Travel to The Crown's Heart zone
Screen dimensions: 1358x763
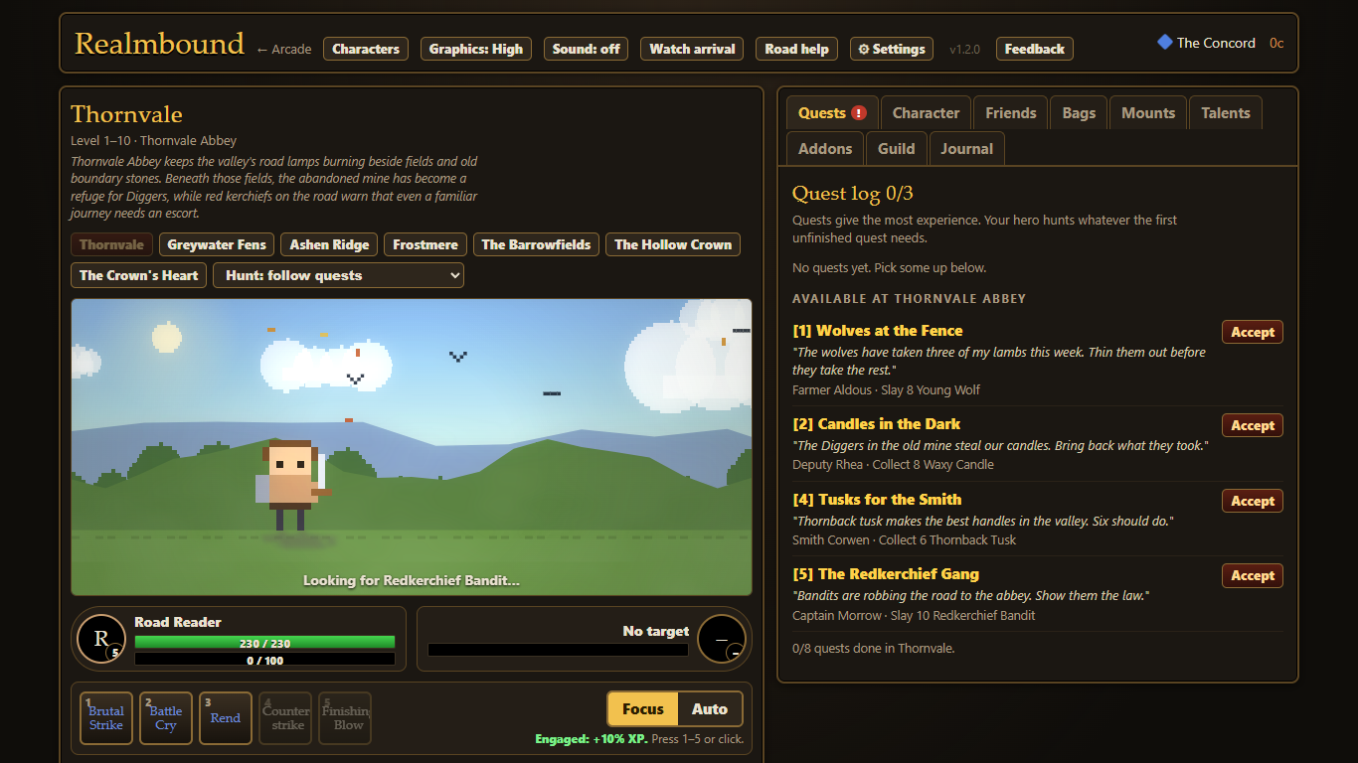pyautogui.click(x=139, y=275)
